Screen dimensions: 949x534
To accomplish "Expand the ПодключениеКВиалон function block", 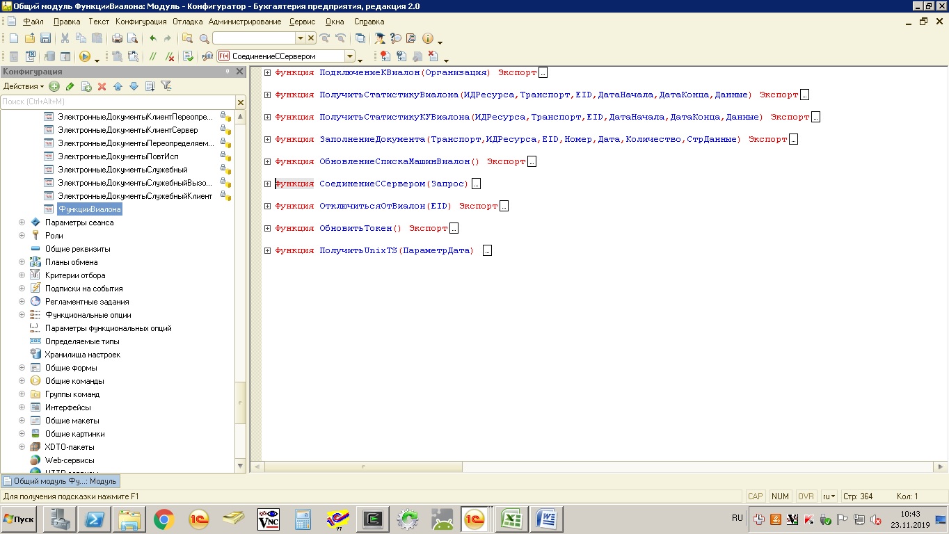I will click(268, 72).
